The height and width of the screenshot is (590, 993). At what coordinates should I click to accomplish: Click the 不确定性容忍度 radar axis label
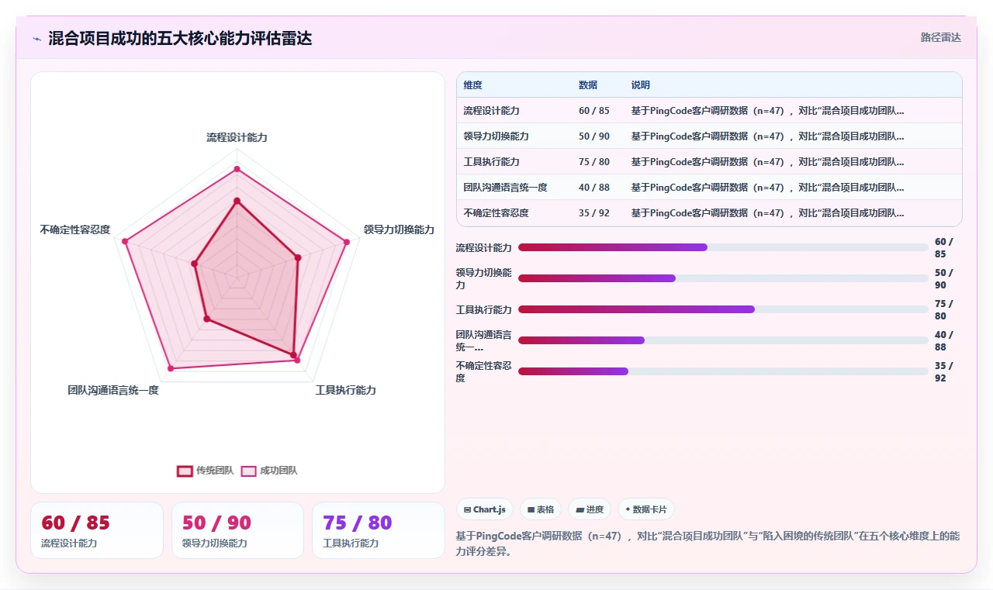click(75, 230)
